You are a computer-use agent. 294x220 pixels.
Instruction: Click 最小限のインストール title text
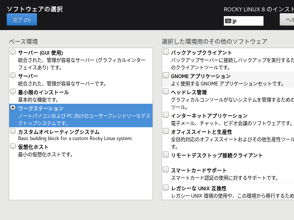tap(43, 92)
